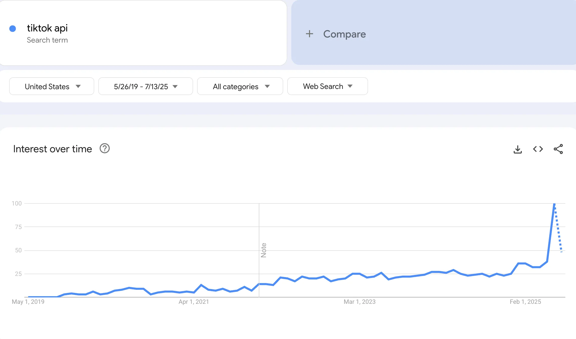Open the embed code for the trends chart
Image resolution: width=576 pixels, height=339 pixels.
538,149
